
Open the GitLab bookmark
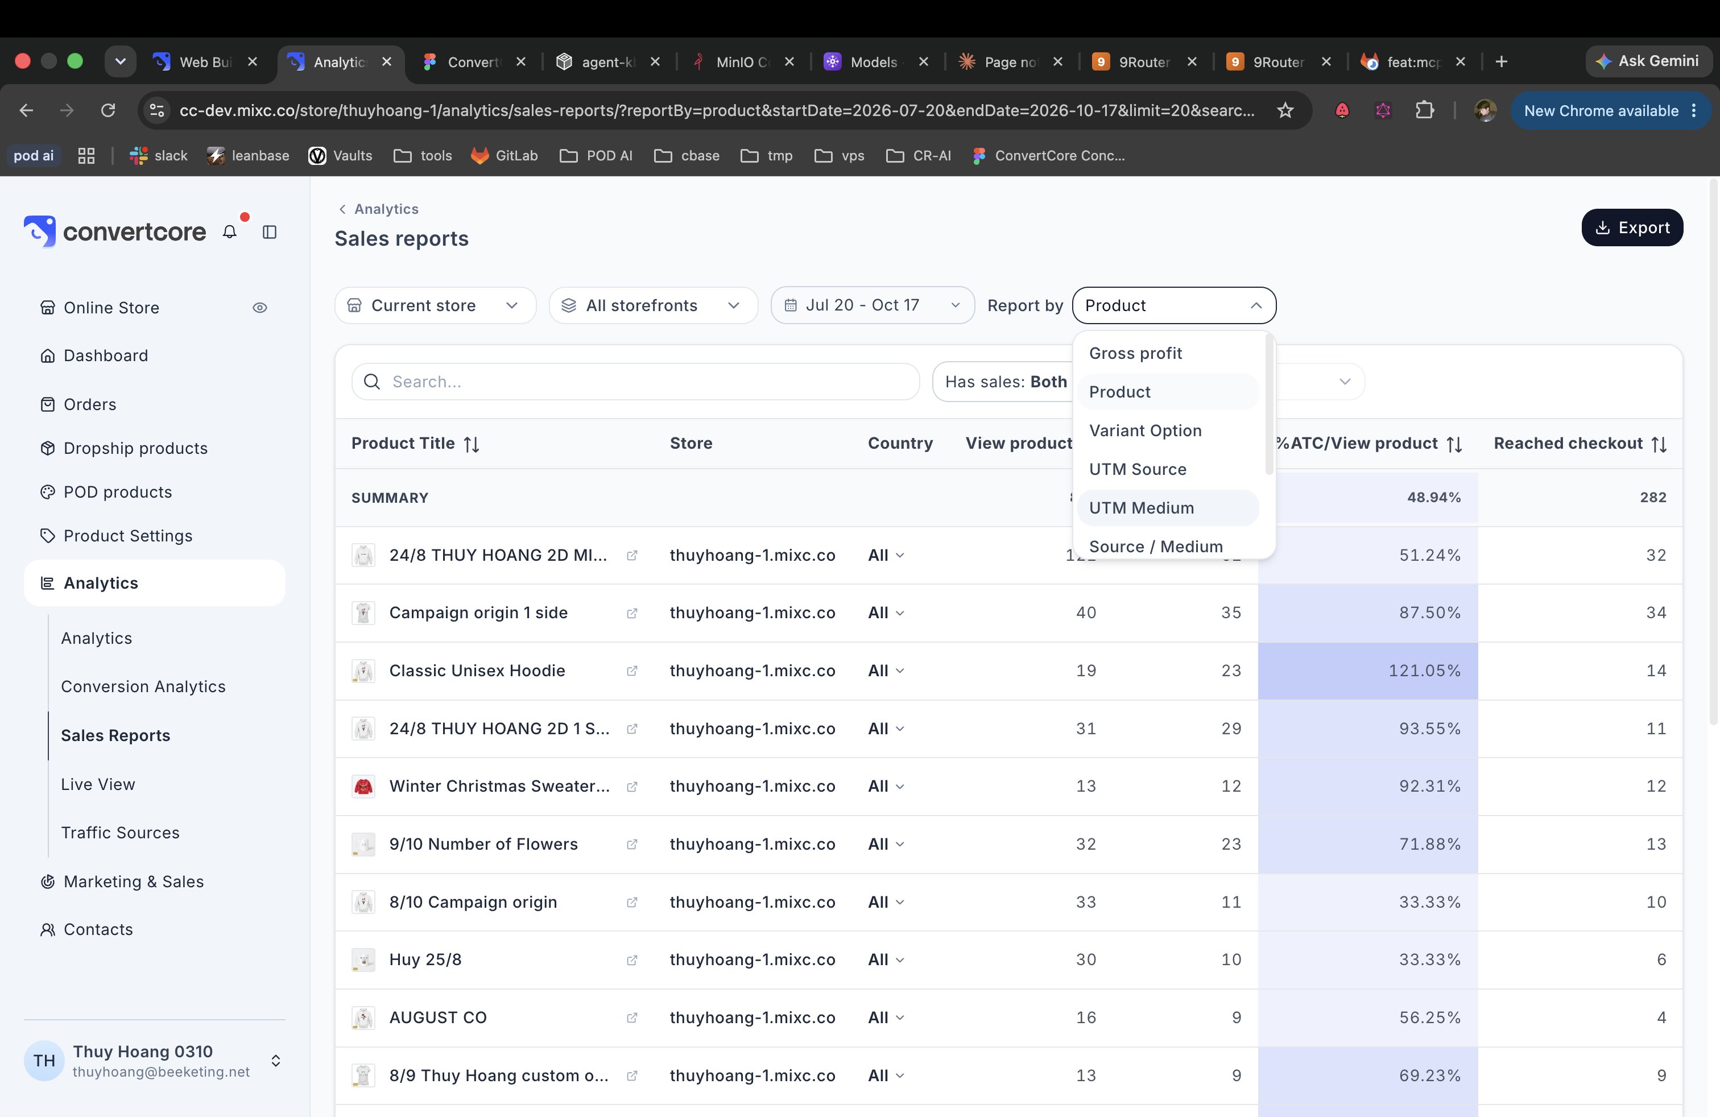pyautogui.click(x=505, y=155)
